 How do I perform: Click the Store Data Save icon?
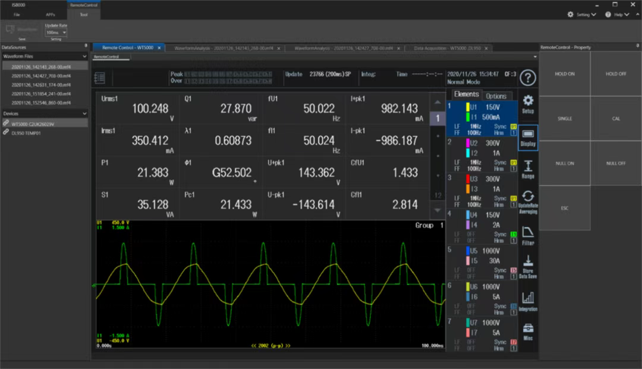point(528,267)
